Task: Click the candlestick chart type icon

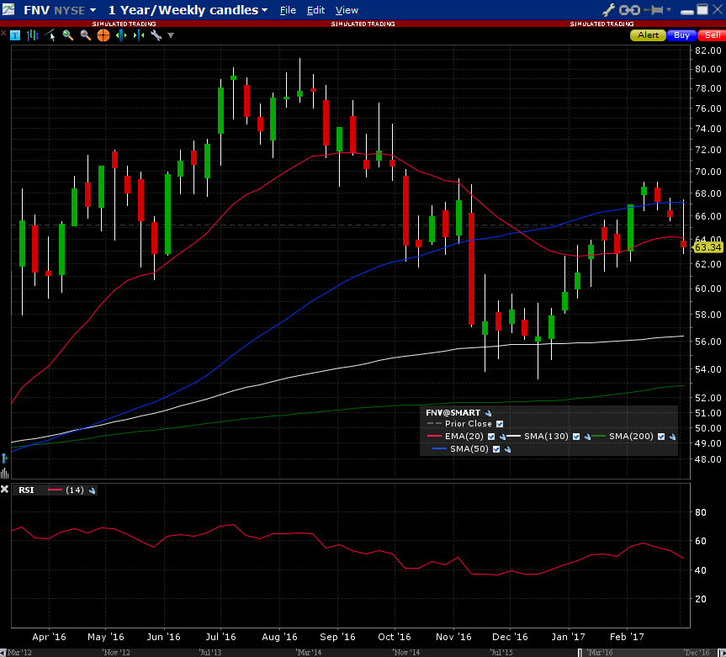Action: point(33,35)
